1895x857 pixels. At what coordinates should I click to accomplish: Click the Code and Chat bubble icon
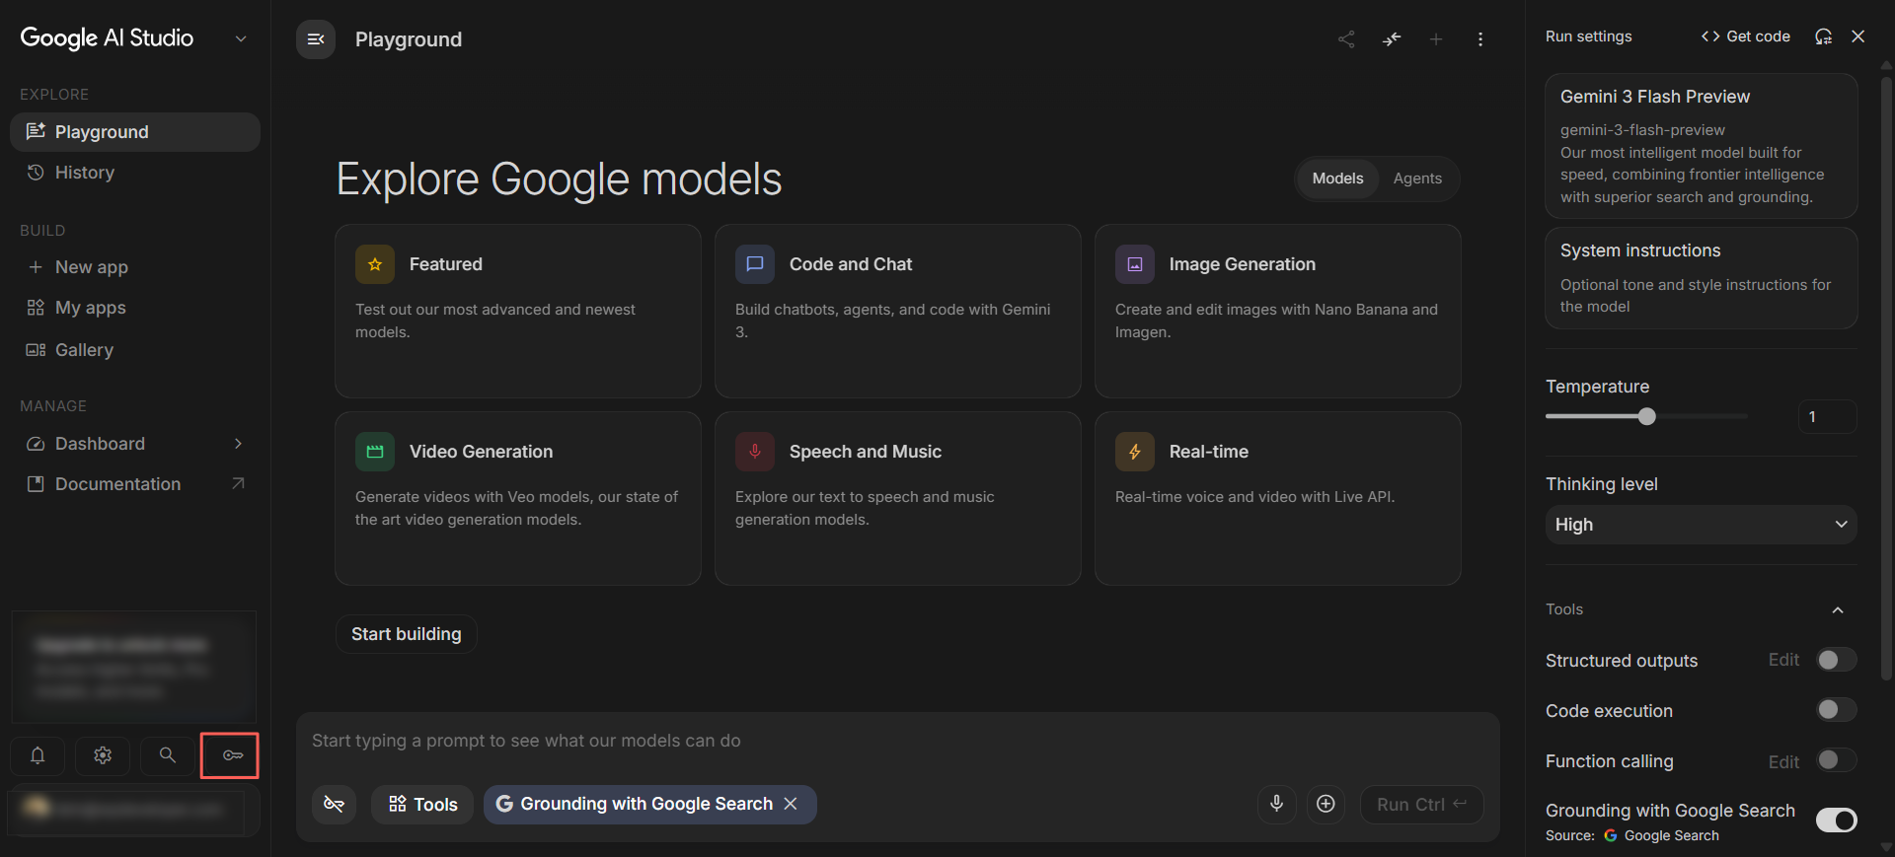pyautogui.click(x=755, y=264)
